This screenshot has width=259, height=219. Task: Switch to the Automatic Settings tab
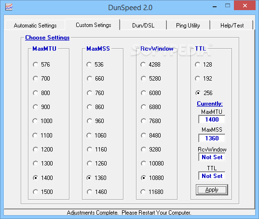click(35, 26)
